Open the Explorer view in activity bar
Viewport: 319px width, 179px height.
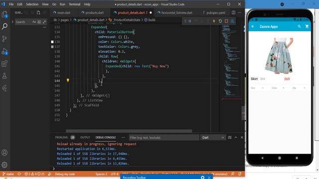(4, 14)
